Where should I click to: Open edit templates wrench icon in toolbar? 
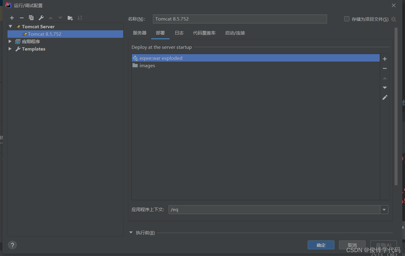click(x=41, y=18)
